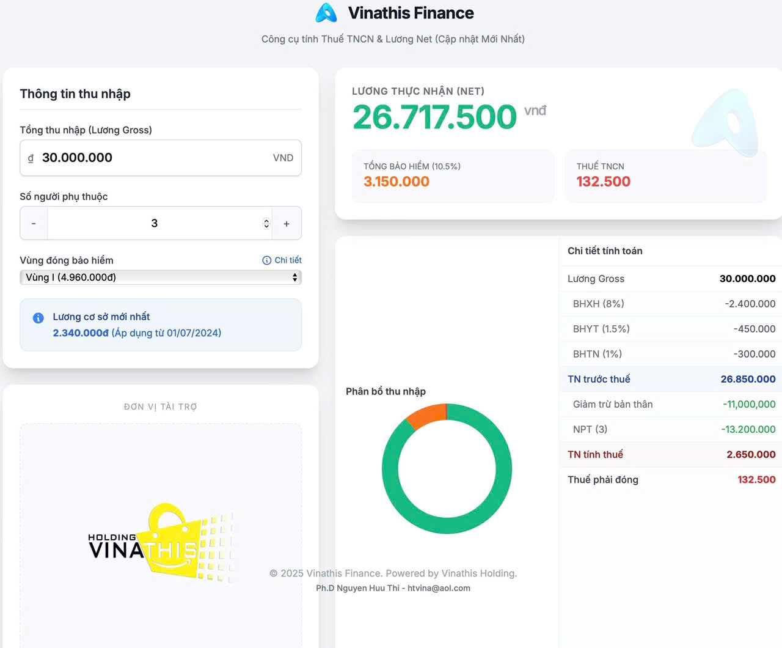Screen dimensions: 782x648
Task: Click the Thuế phải đóng row
Action: [x=671, y=480]
